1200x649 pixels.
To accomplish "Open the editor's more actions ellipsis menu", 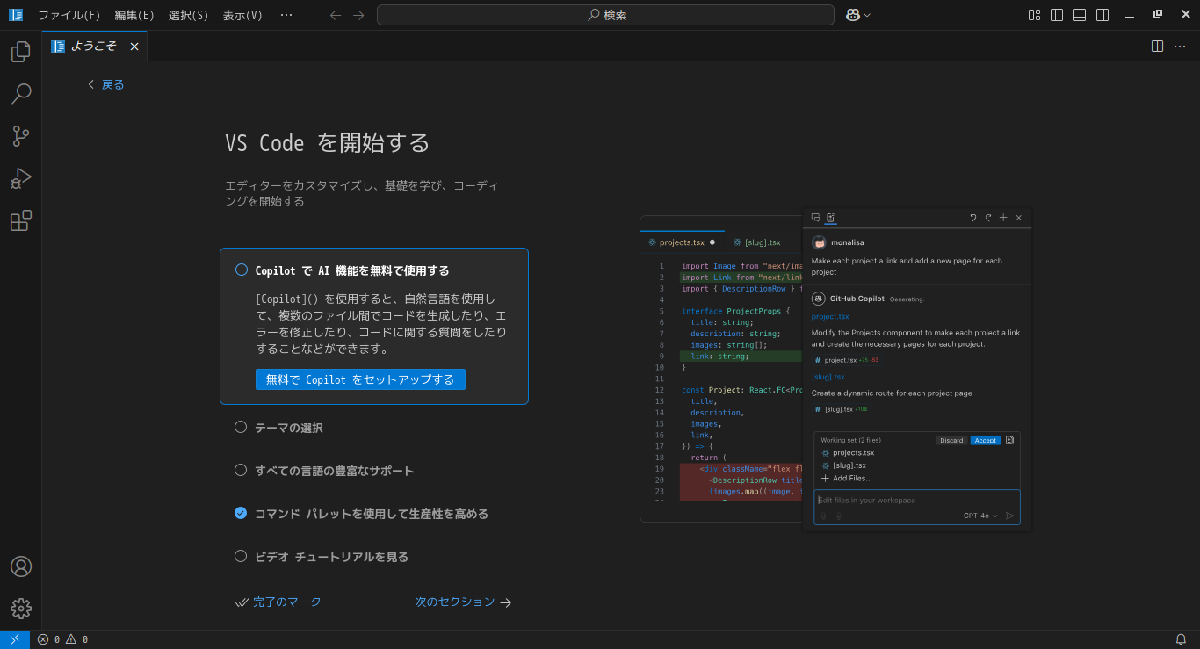I will coord(1180,46).
